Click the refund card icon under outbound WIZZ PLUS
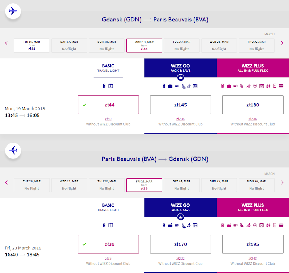The height and width of the screenshot is (273, 289). tap(281, 86)
